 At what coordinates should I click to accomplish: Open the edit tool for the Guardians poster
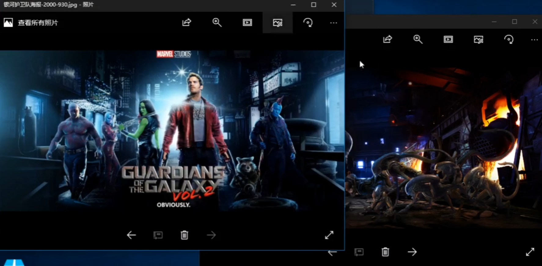277,23
